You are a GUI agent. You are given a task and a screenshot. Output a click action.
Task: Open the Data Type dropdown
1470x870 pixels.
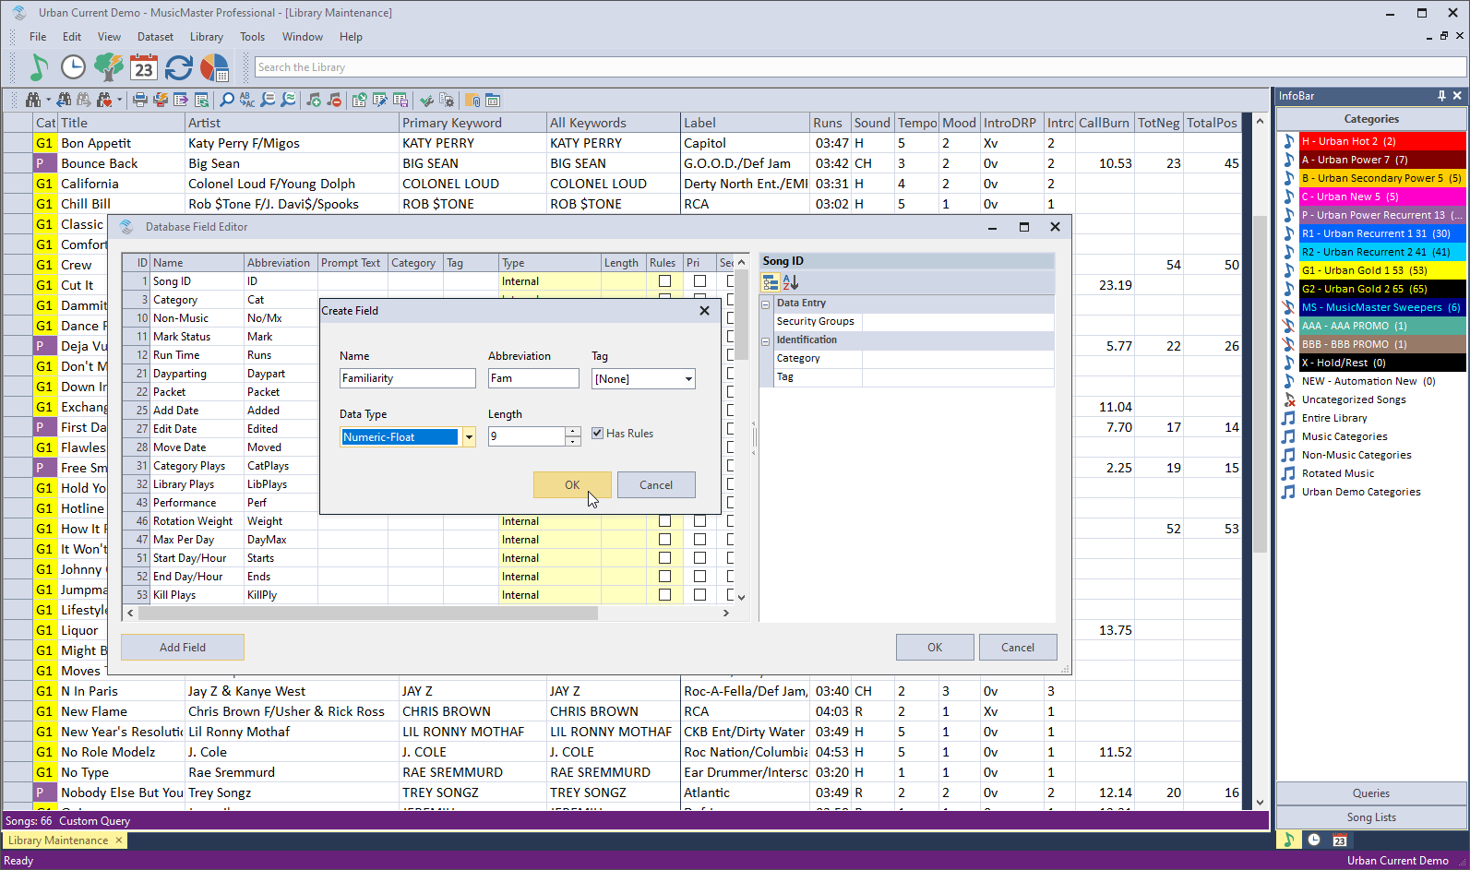click(469, 437)
